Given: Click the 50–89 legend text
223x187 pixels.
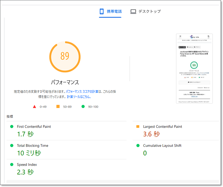Looking at the screenshot, I should click(x=67, y=107).
